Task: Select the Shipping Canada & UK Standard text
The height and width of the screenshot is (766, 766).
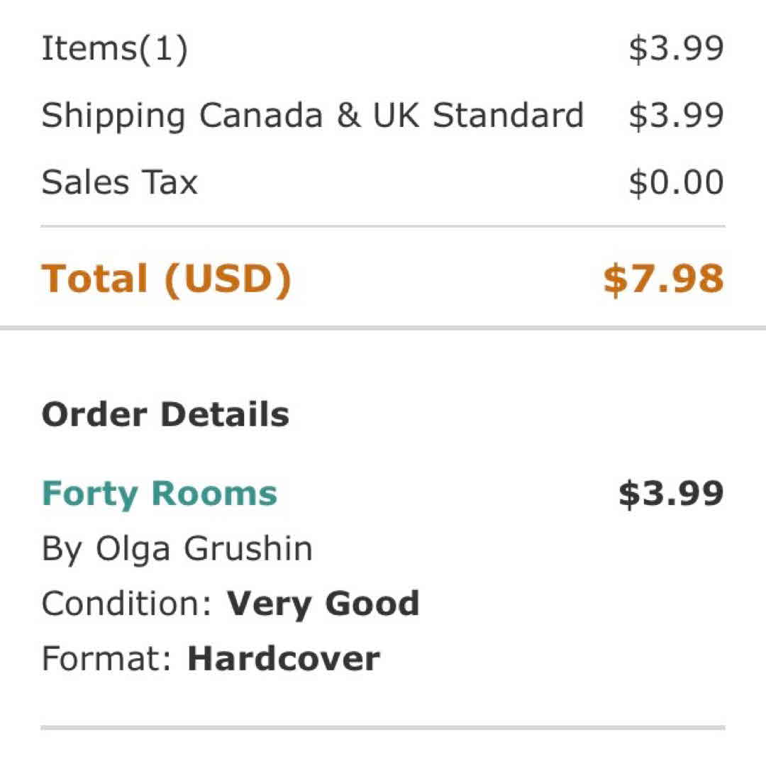Action: 312,116
